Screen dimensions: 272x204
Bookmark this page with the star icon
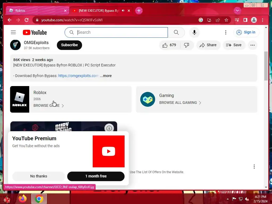pyautogui.click(x=226, y=20)
